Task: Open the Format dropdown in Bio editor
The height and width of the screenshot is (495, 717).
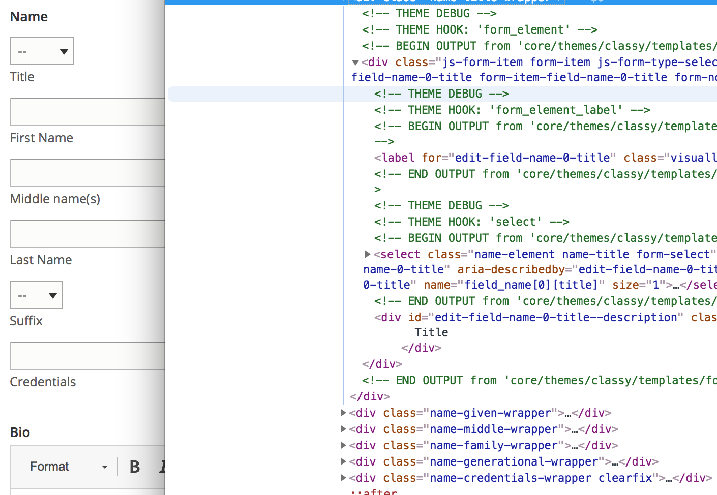Action: tap(69, 467)
